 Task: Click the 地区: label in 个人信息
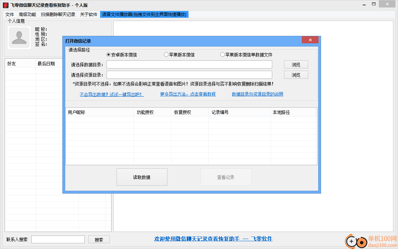coord(41,39)
